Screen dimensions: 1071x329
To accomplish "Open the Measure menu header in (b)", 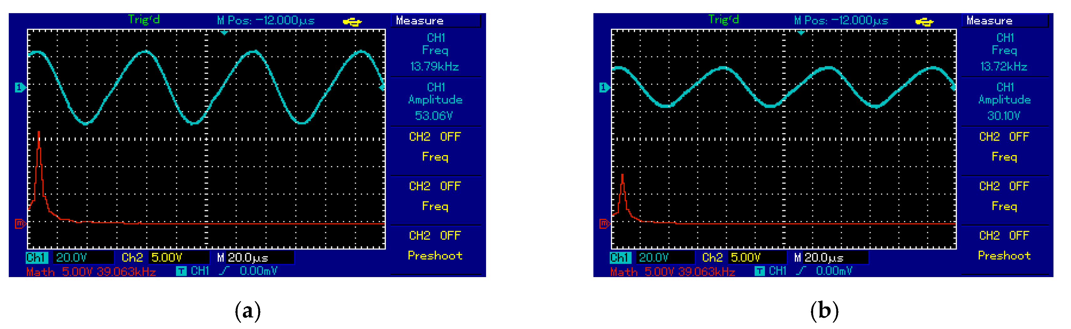I will tap(1005, 21).
